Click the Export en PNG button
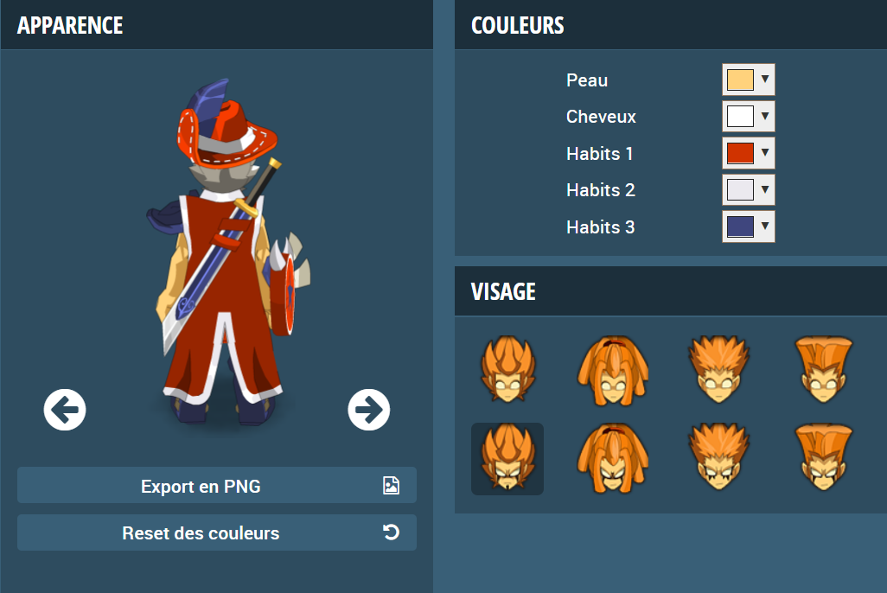This screenshot has width=887, height=593. pyautogui.click(x=217, y=485)
